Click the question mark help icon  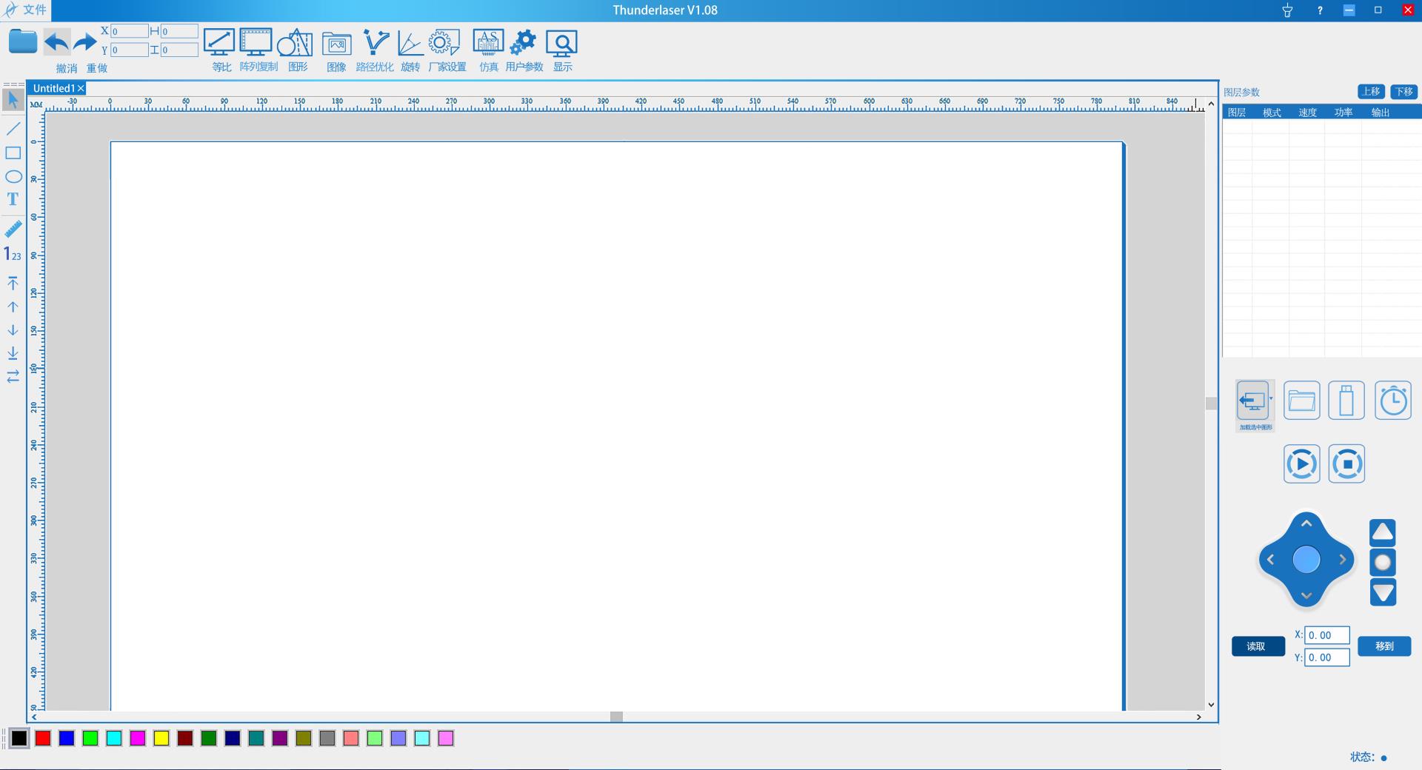tap(1320, 10)
